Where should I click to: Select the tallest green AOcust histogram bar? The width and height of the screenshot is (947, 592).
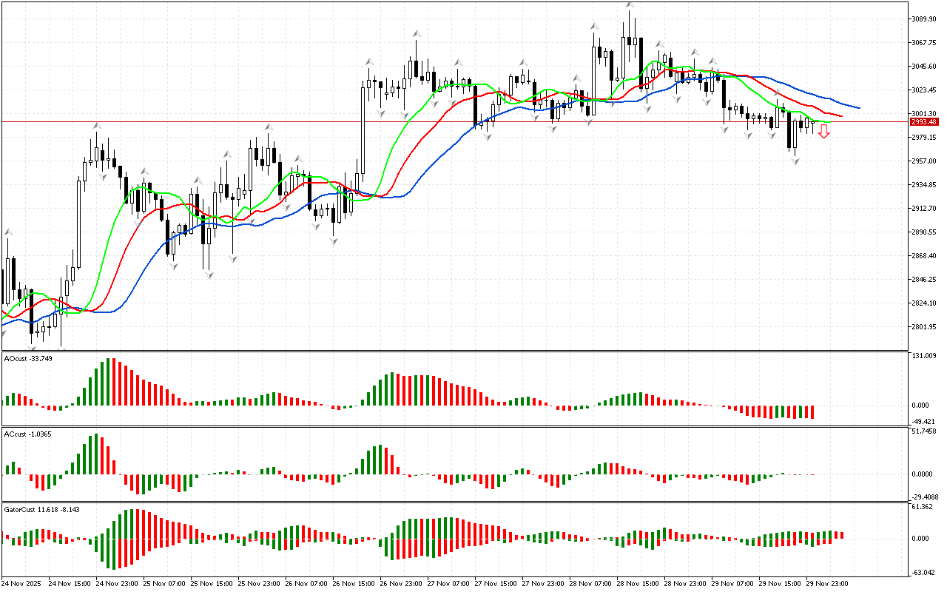[x=108, y=382]
